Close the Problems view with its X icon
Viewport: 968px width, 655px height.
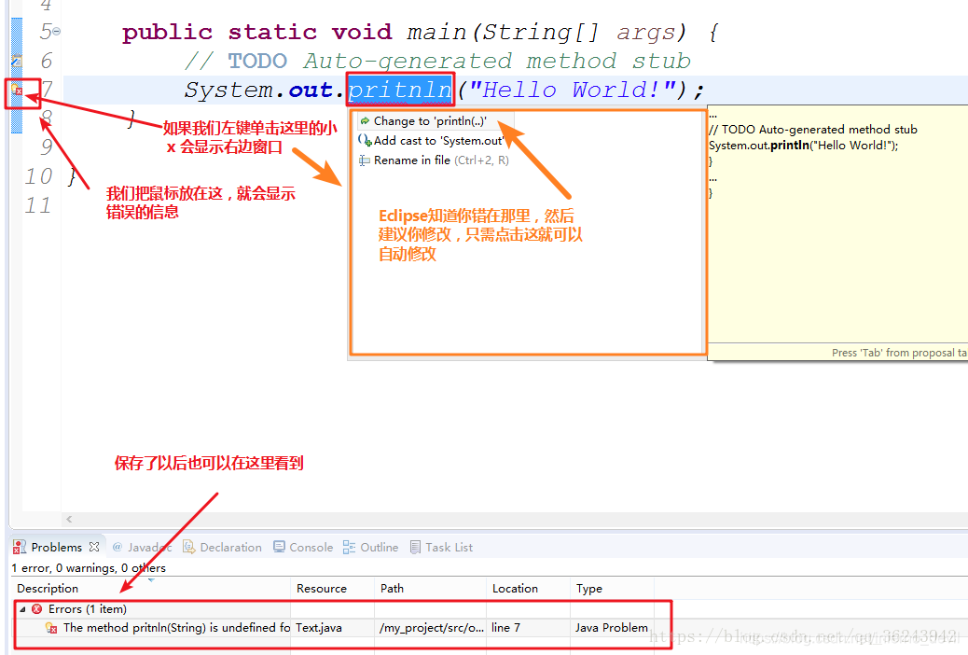click(94, 547)
